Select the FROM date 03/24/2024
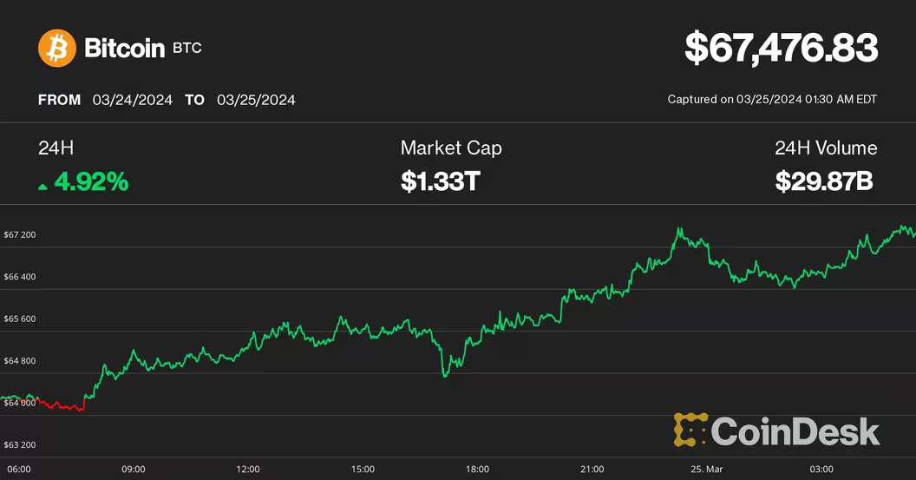 tap(131, 100)
